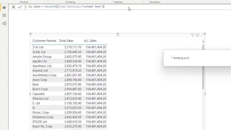Select Elorac, Corp customer name

pos(41,112)
